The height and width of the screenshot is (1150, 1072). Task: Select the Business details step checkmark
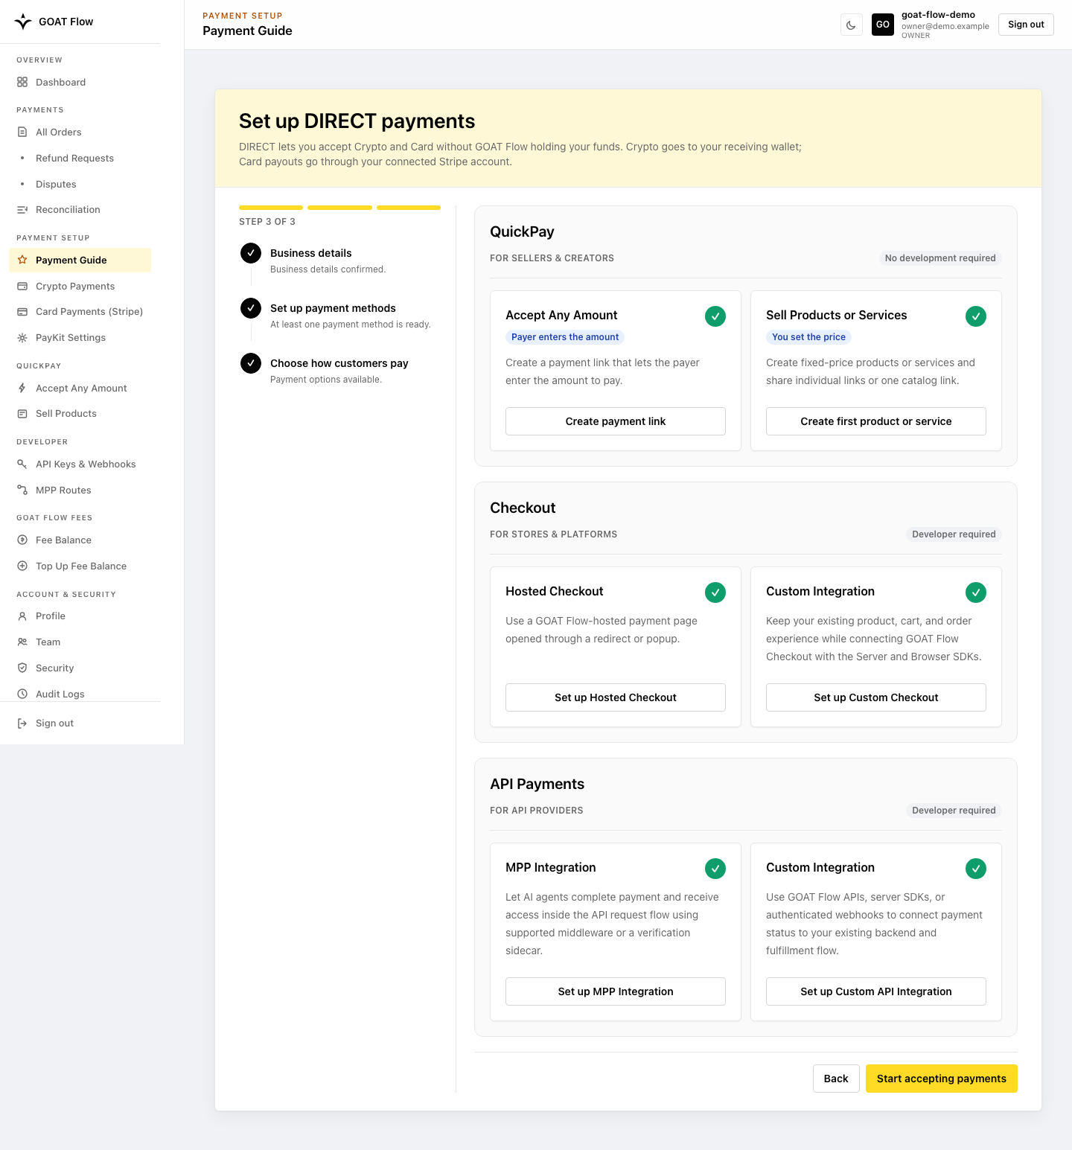coord(251,253)
